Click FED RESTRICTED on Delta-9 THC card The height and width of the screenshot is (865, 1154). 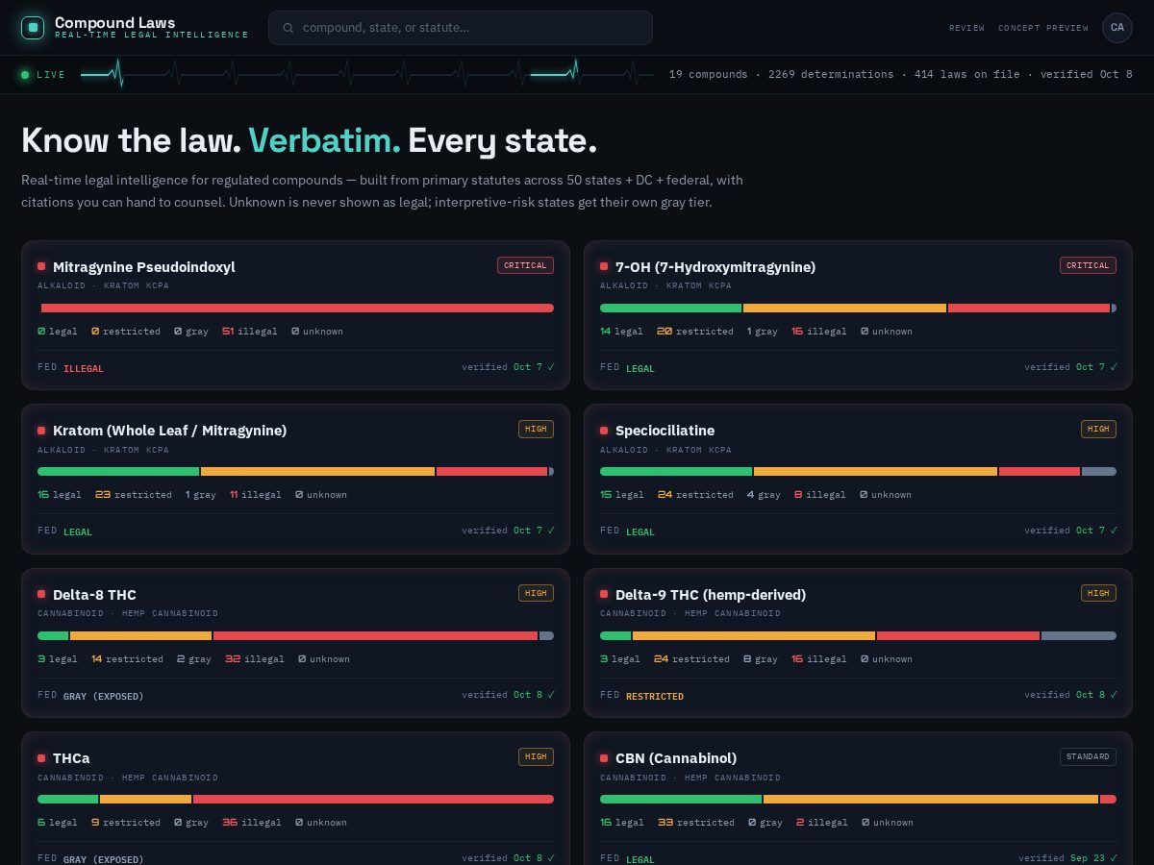pyautogui.click(x=641, y=696)
